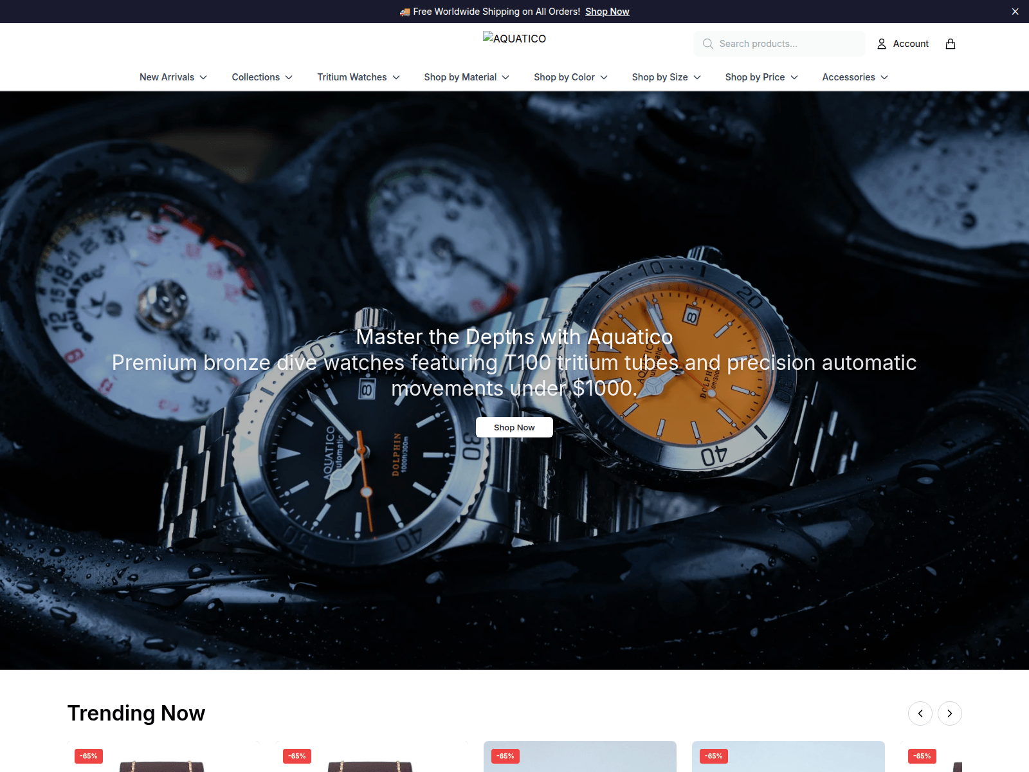This screenshot has height=772, width=1029.
Task: Open the Accessories menu
Action: click(x=855, y=77)
